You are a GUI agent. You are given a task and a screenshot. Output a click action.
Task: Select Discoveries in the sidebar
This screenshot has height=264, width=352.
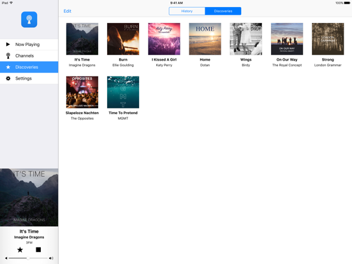click(x=29, y=67)
